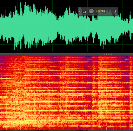The image size is (133, 131).
Task: Click the dB unit label in HUD
Action: [103, 11]
